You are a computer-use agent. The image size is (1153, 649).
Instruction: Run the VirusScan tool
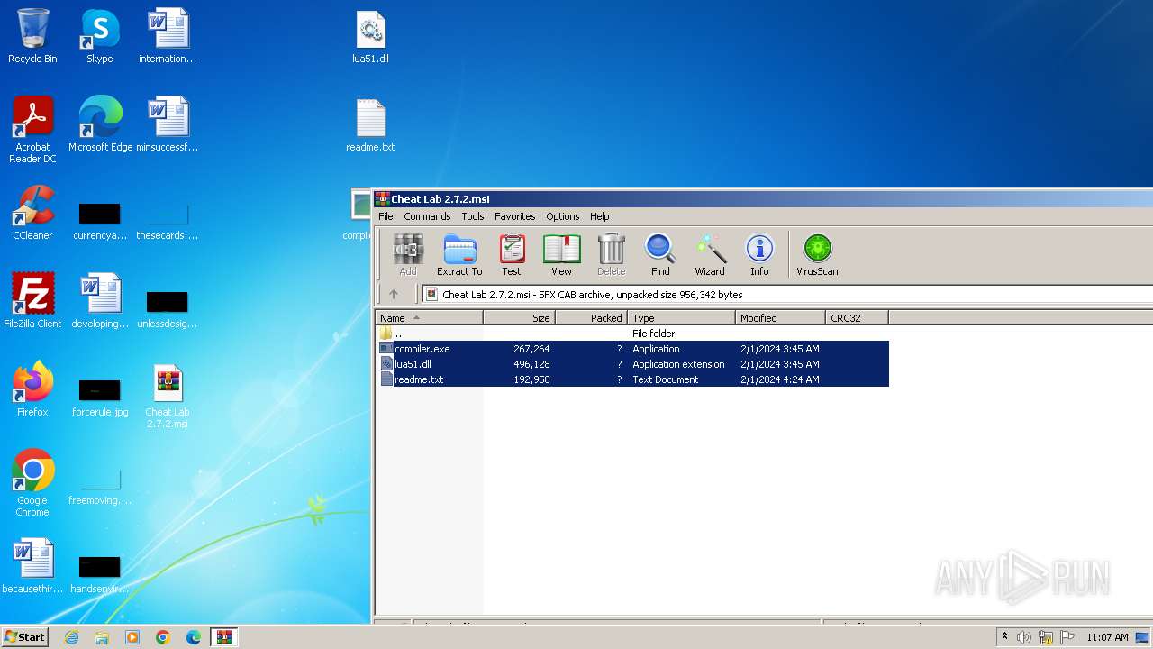pos(817,255)
